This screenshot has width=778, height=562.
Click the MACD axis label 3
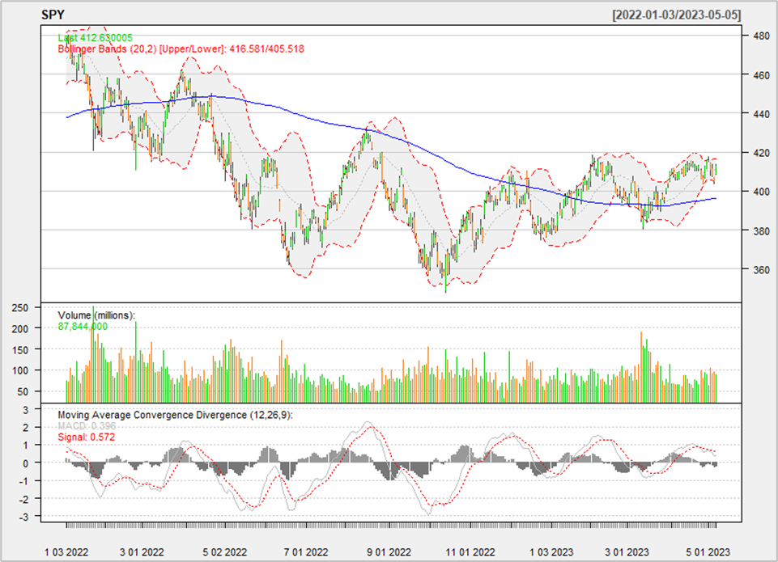tap(25, 410)
